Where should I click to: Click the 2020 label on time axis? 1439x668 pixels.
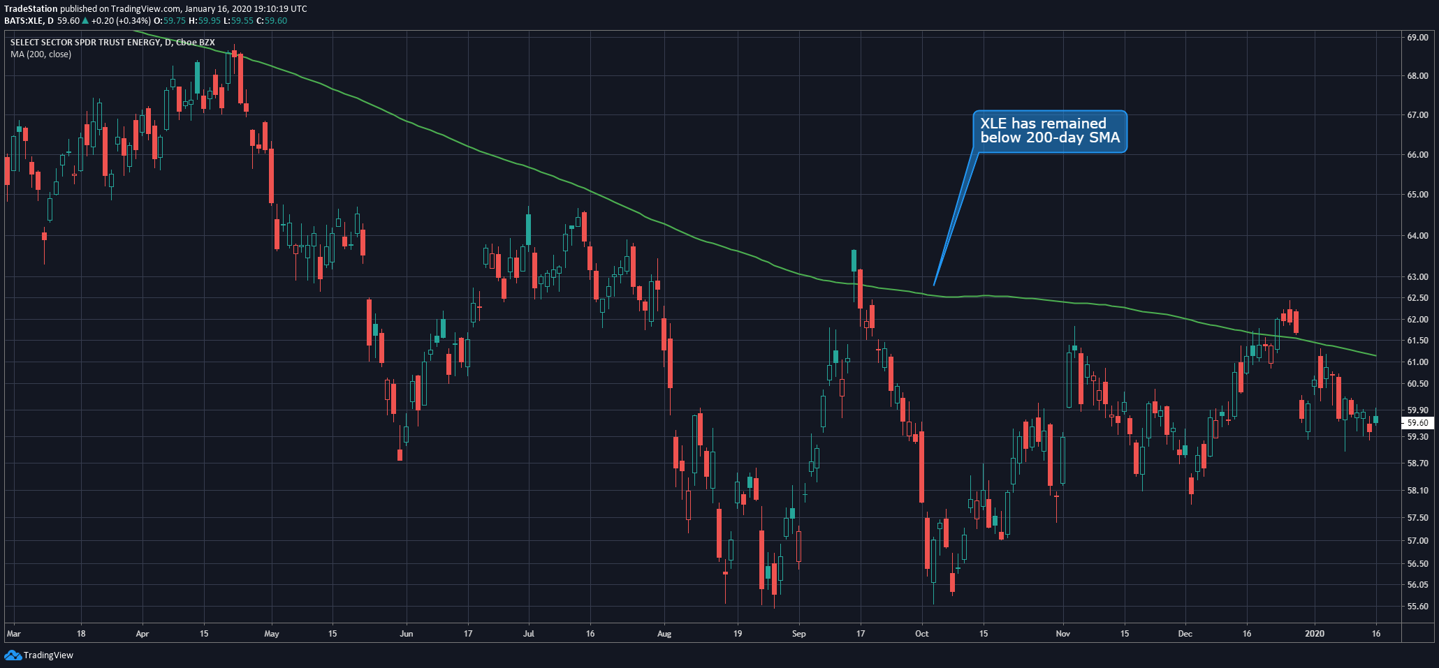point(1315,634)
